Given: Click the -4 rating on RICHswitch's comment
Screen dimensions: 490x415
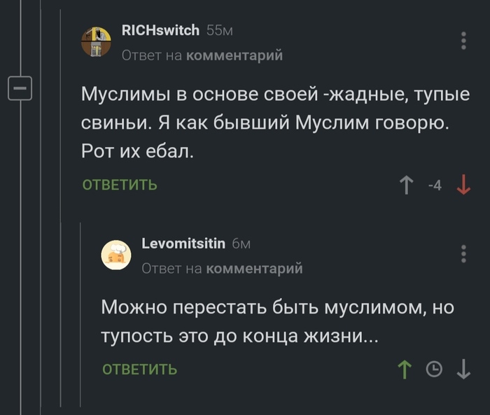Looking at the screenshot, I should click(x=434, y=185).
